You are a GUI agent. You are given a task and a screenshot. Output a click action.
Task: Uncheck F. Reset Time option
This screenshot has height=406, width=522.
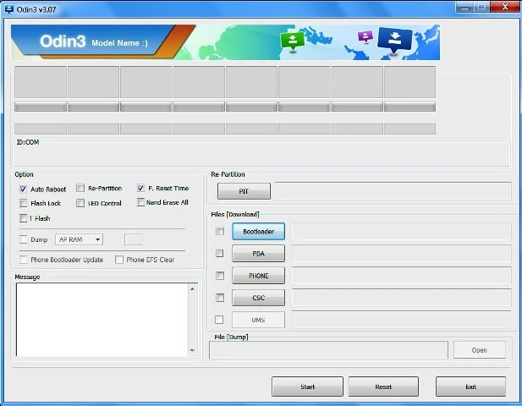pos(140,188)
